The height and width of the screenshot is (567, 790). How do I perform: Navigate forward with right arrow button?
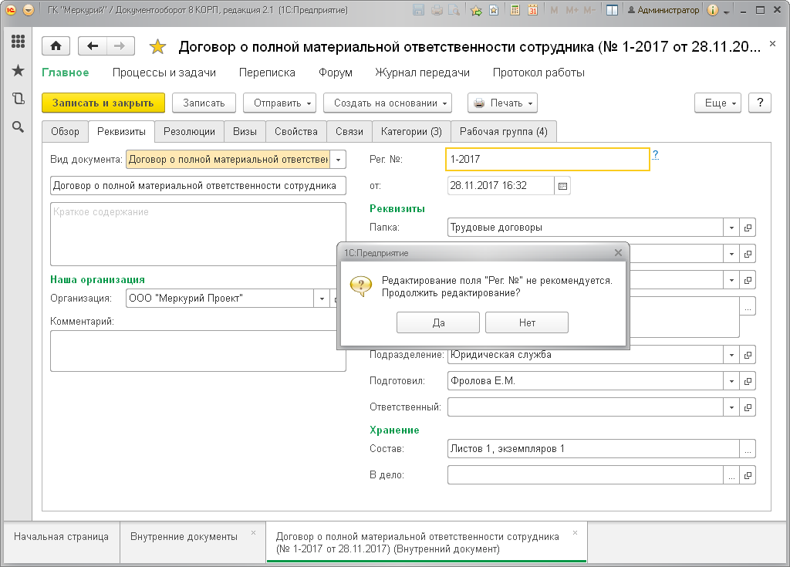[x=120, y=46]
